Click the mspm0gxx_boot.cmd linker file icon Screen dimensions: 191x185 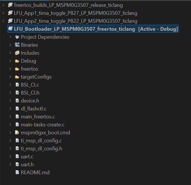(x=17, y=132)
